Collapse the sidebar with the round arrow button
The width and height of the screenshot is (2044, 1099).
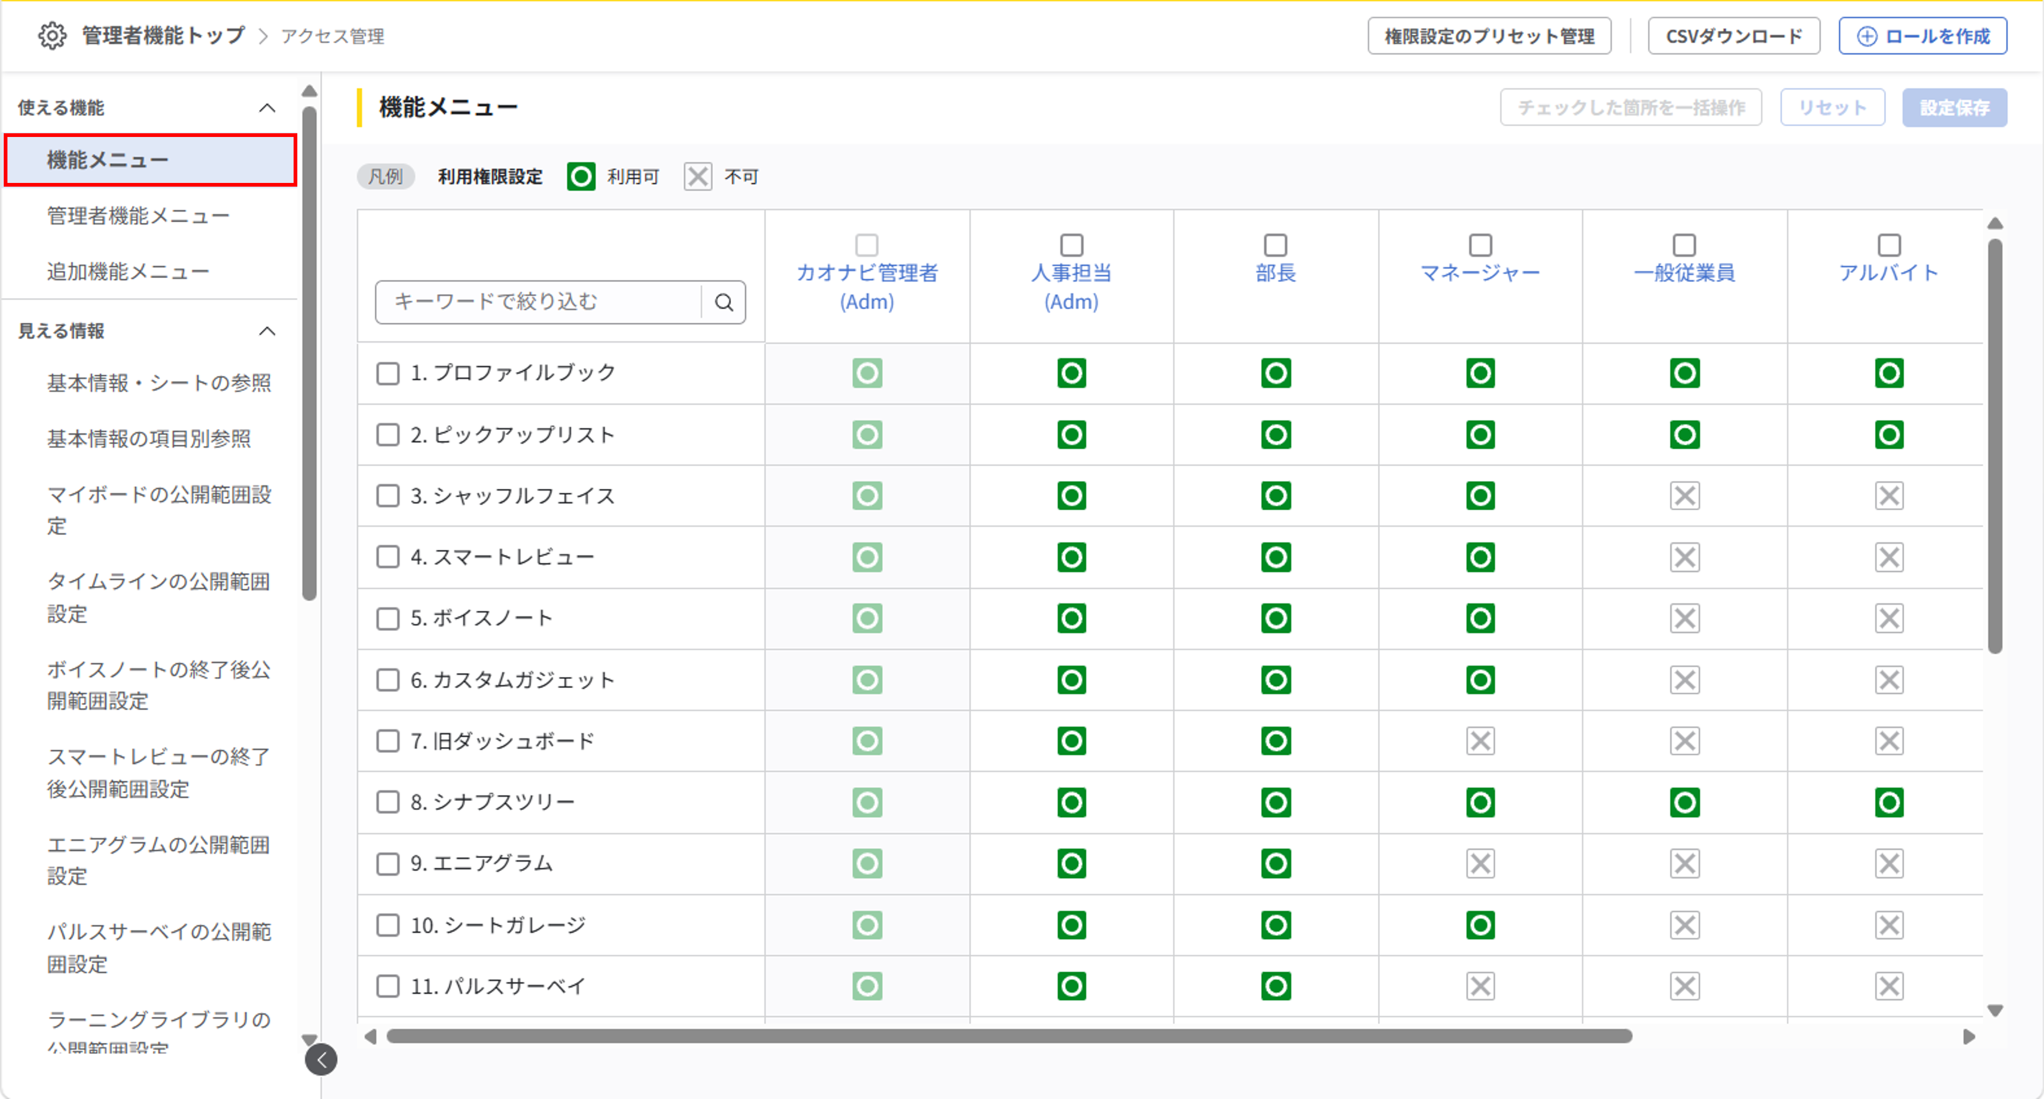click(x=321, y=1060)
